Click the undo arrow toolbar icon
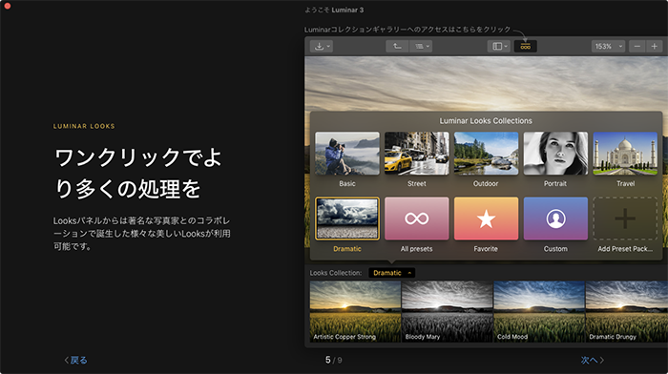Screen dimensions: 668x374 [397, 46]
